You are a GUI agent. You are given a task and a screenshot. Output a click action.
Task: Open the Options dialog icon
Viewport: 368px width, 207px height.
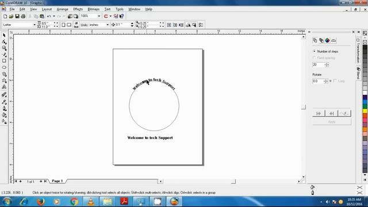pyautogui.click(x=201, y=25)
